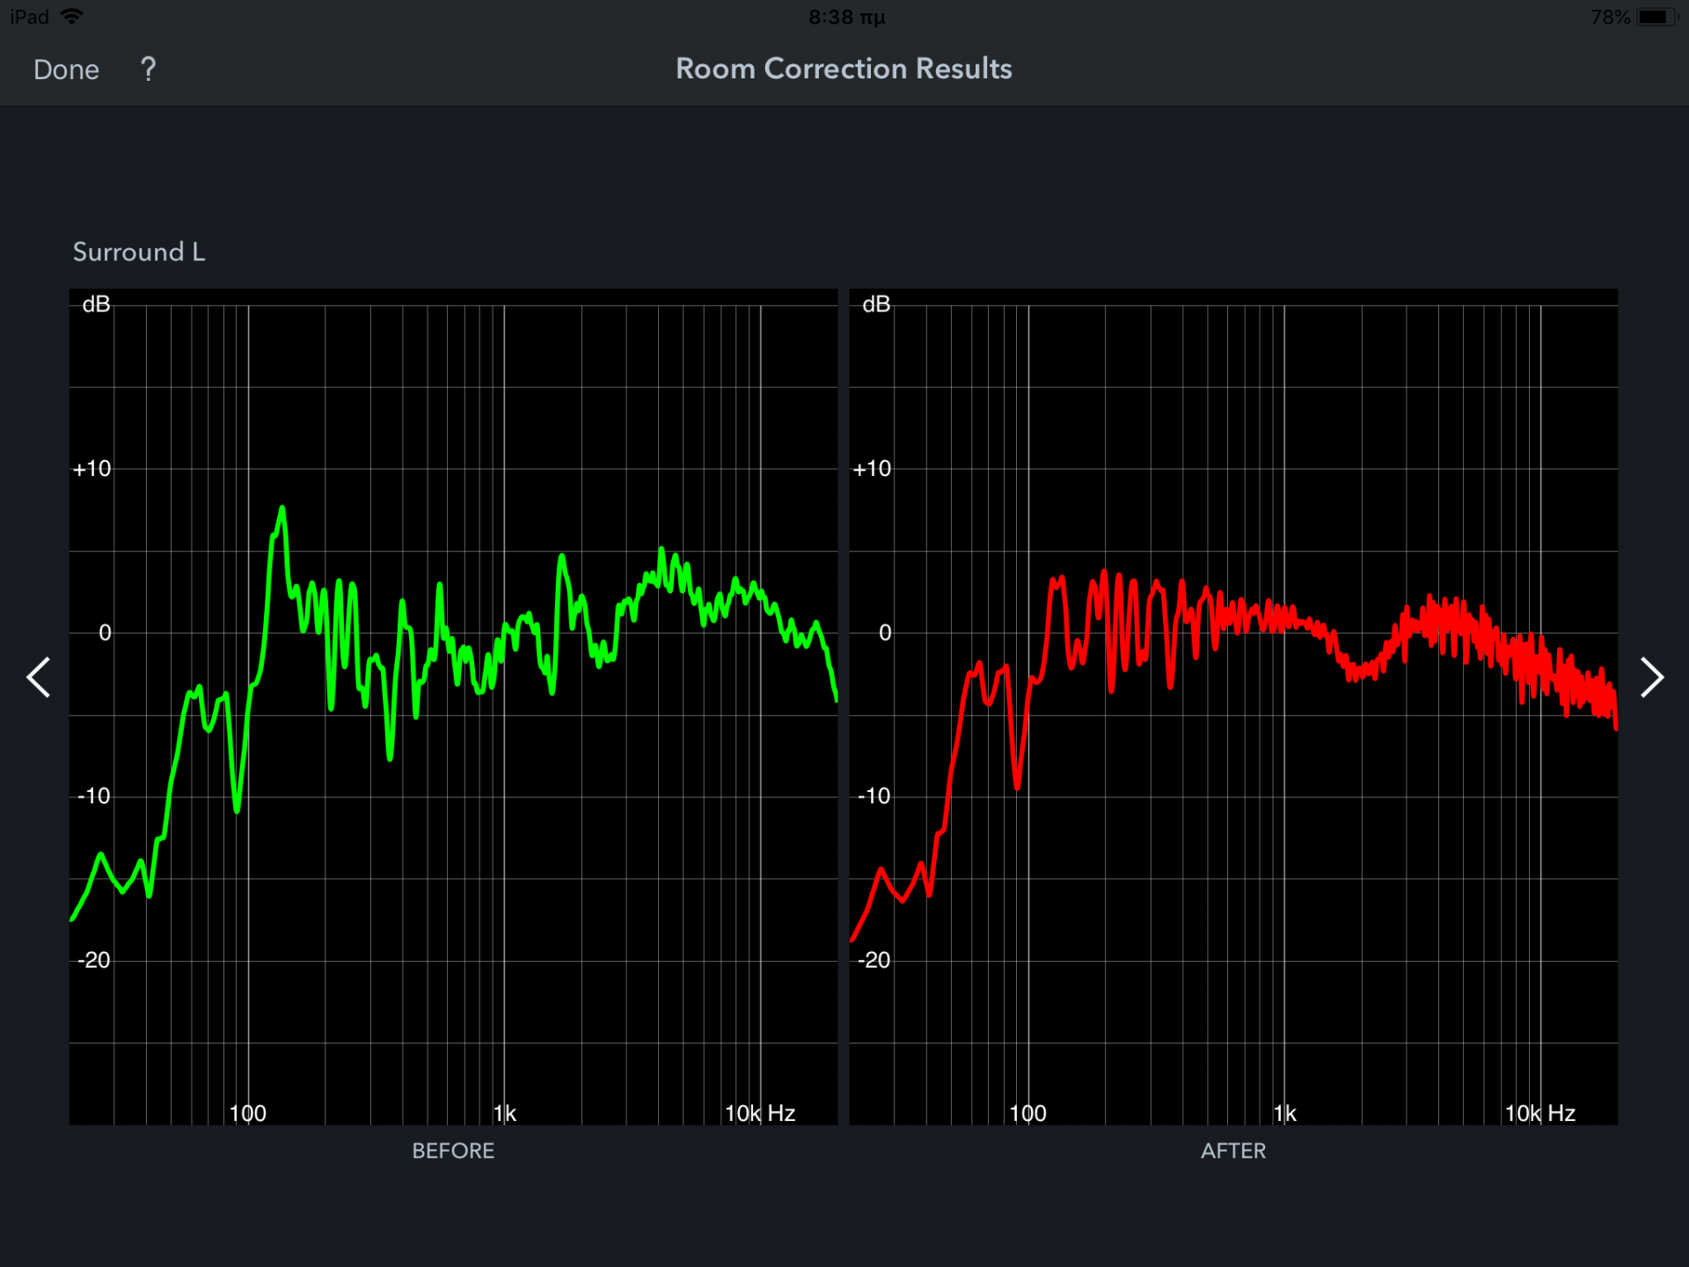The image size is (1689, 1267).
Task: Click the -20 dB label on after graph
Action: coord(874,960)
